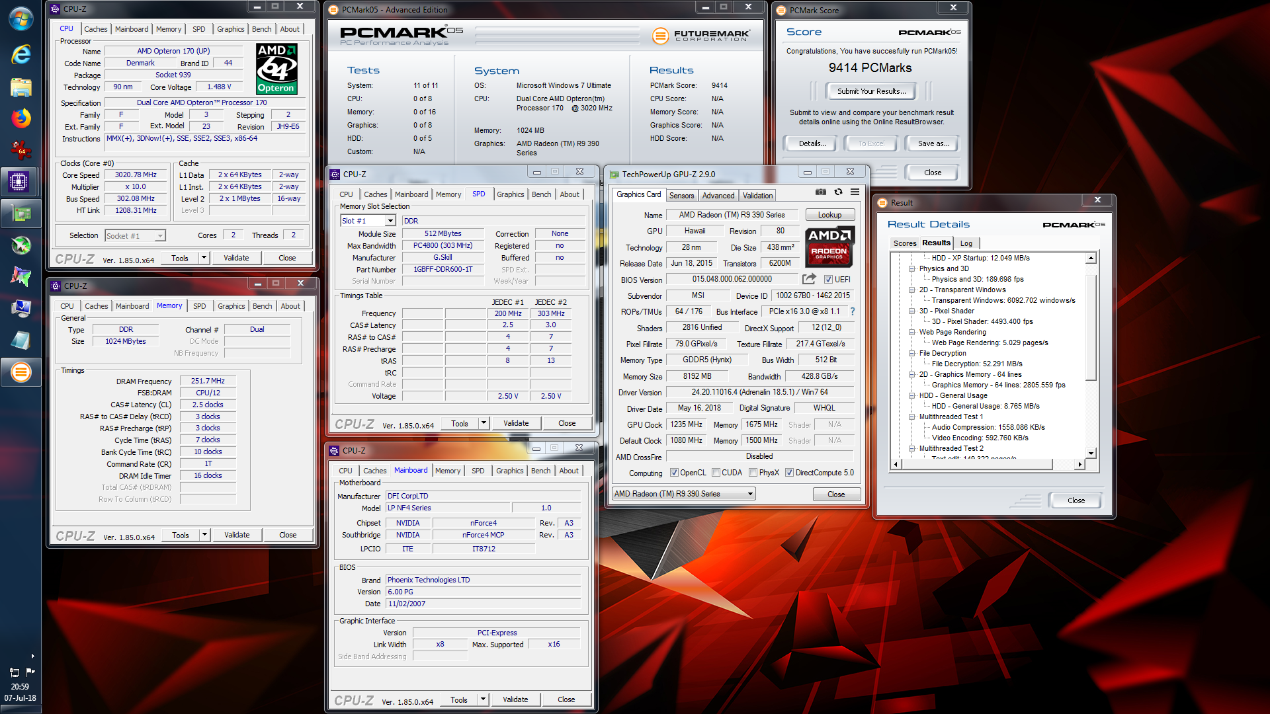The height and width of the screenshot is (714, 1270).
Task: Click the Save as... button
Action: coord(933,143)
